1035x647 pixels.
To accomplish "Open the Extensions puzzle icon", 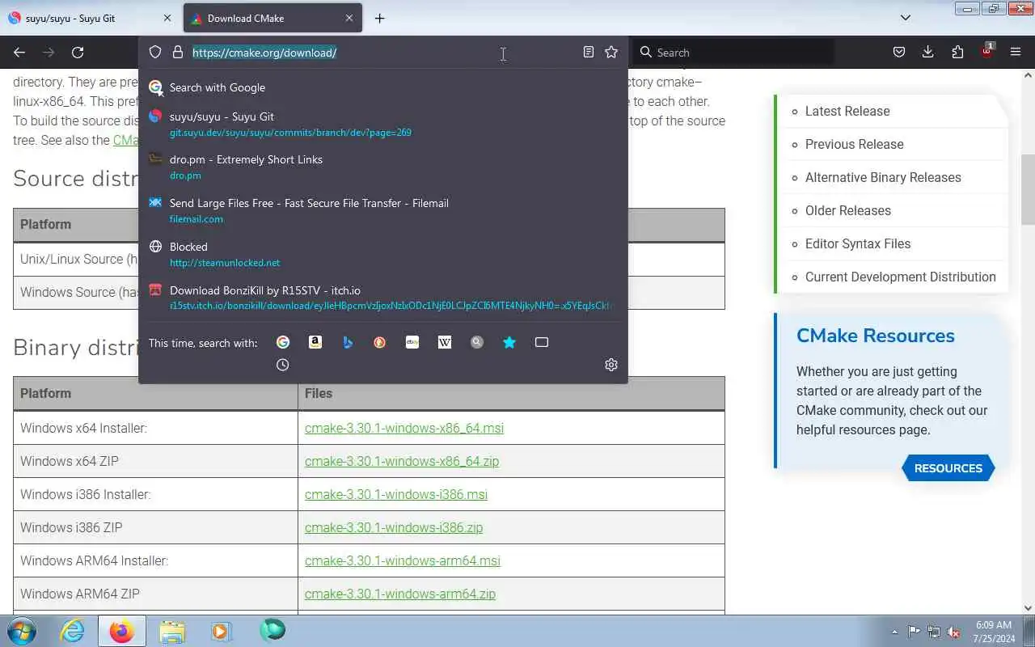I will point(957,52).
